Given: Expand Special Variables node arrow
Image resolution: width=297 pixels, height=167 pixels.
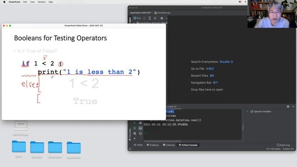Looking at the screenshot, I should (x=247, y=111).
